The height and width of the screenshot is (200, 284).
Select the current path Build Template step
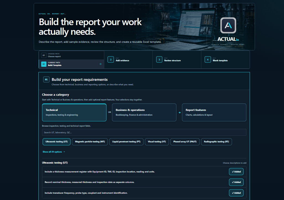coord(72,64)
